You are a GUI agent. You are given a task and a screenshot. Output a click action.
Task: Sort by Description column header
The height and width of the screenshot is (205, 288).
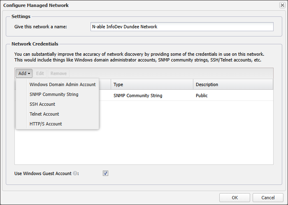(232, 84)
